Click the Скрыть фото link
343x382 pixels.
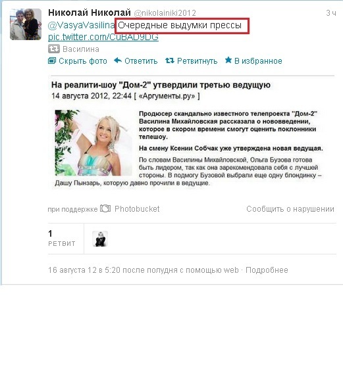[83, 61]
